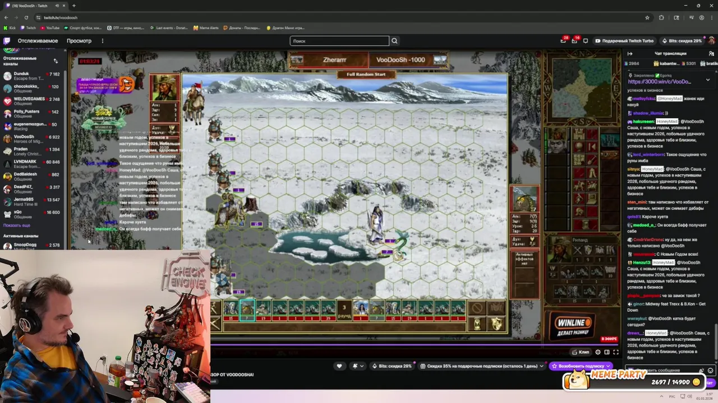Image resolution: width=718 pixels, height=403 pixels.
Task: Open the browser extensions puzzle icon
Action: click(x=661, y=17)
